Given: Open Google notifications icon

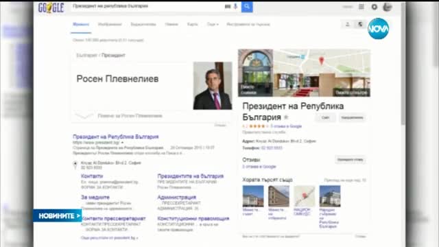Looking at the screenshot, I should pos(375,7).
